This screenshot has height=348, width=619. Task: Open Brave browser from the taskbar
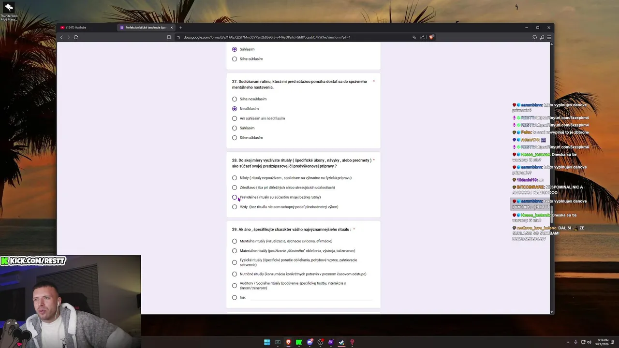click(x=288, y=342)
